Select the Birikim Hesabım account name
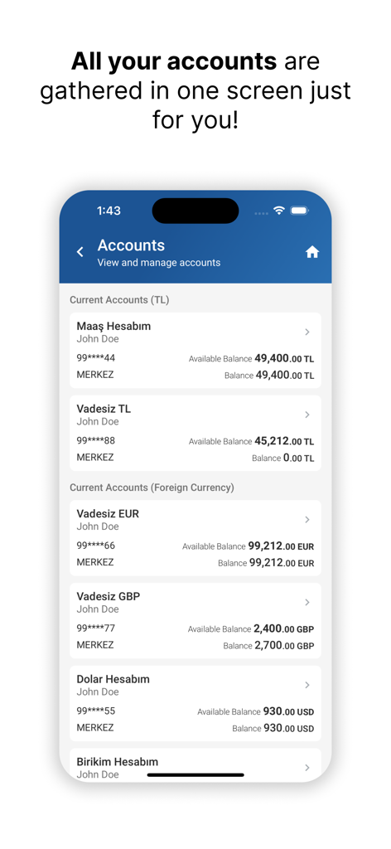391x849 pixels. 118,762
